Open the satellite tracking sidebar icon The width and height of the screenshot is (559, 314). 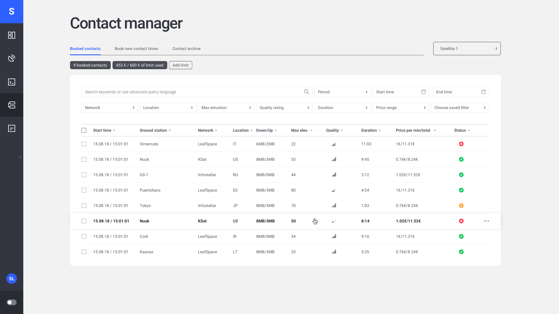pos(12,58)
